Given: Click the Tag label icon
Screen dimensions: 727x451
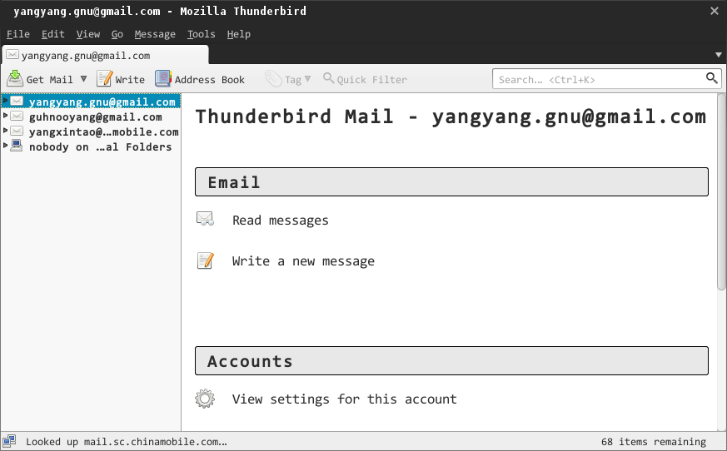Looking at the screenshot, I should pyautogui.click(x=273, y=79).
